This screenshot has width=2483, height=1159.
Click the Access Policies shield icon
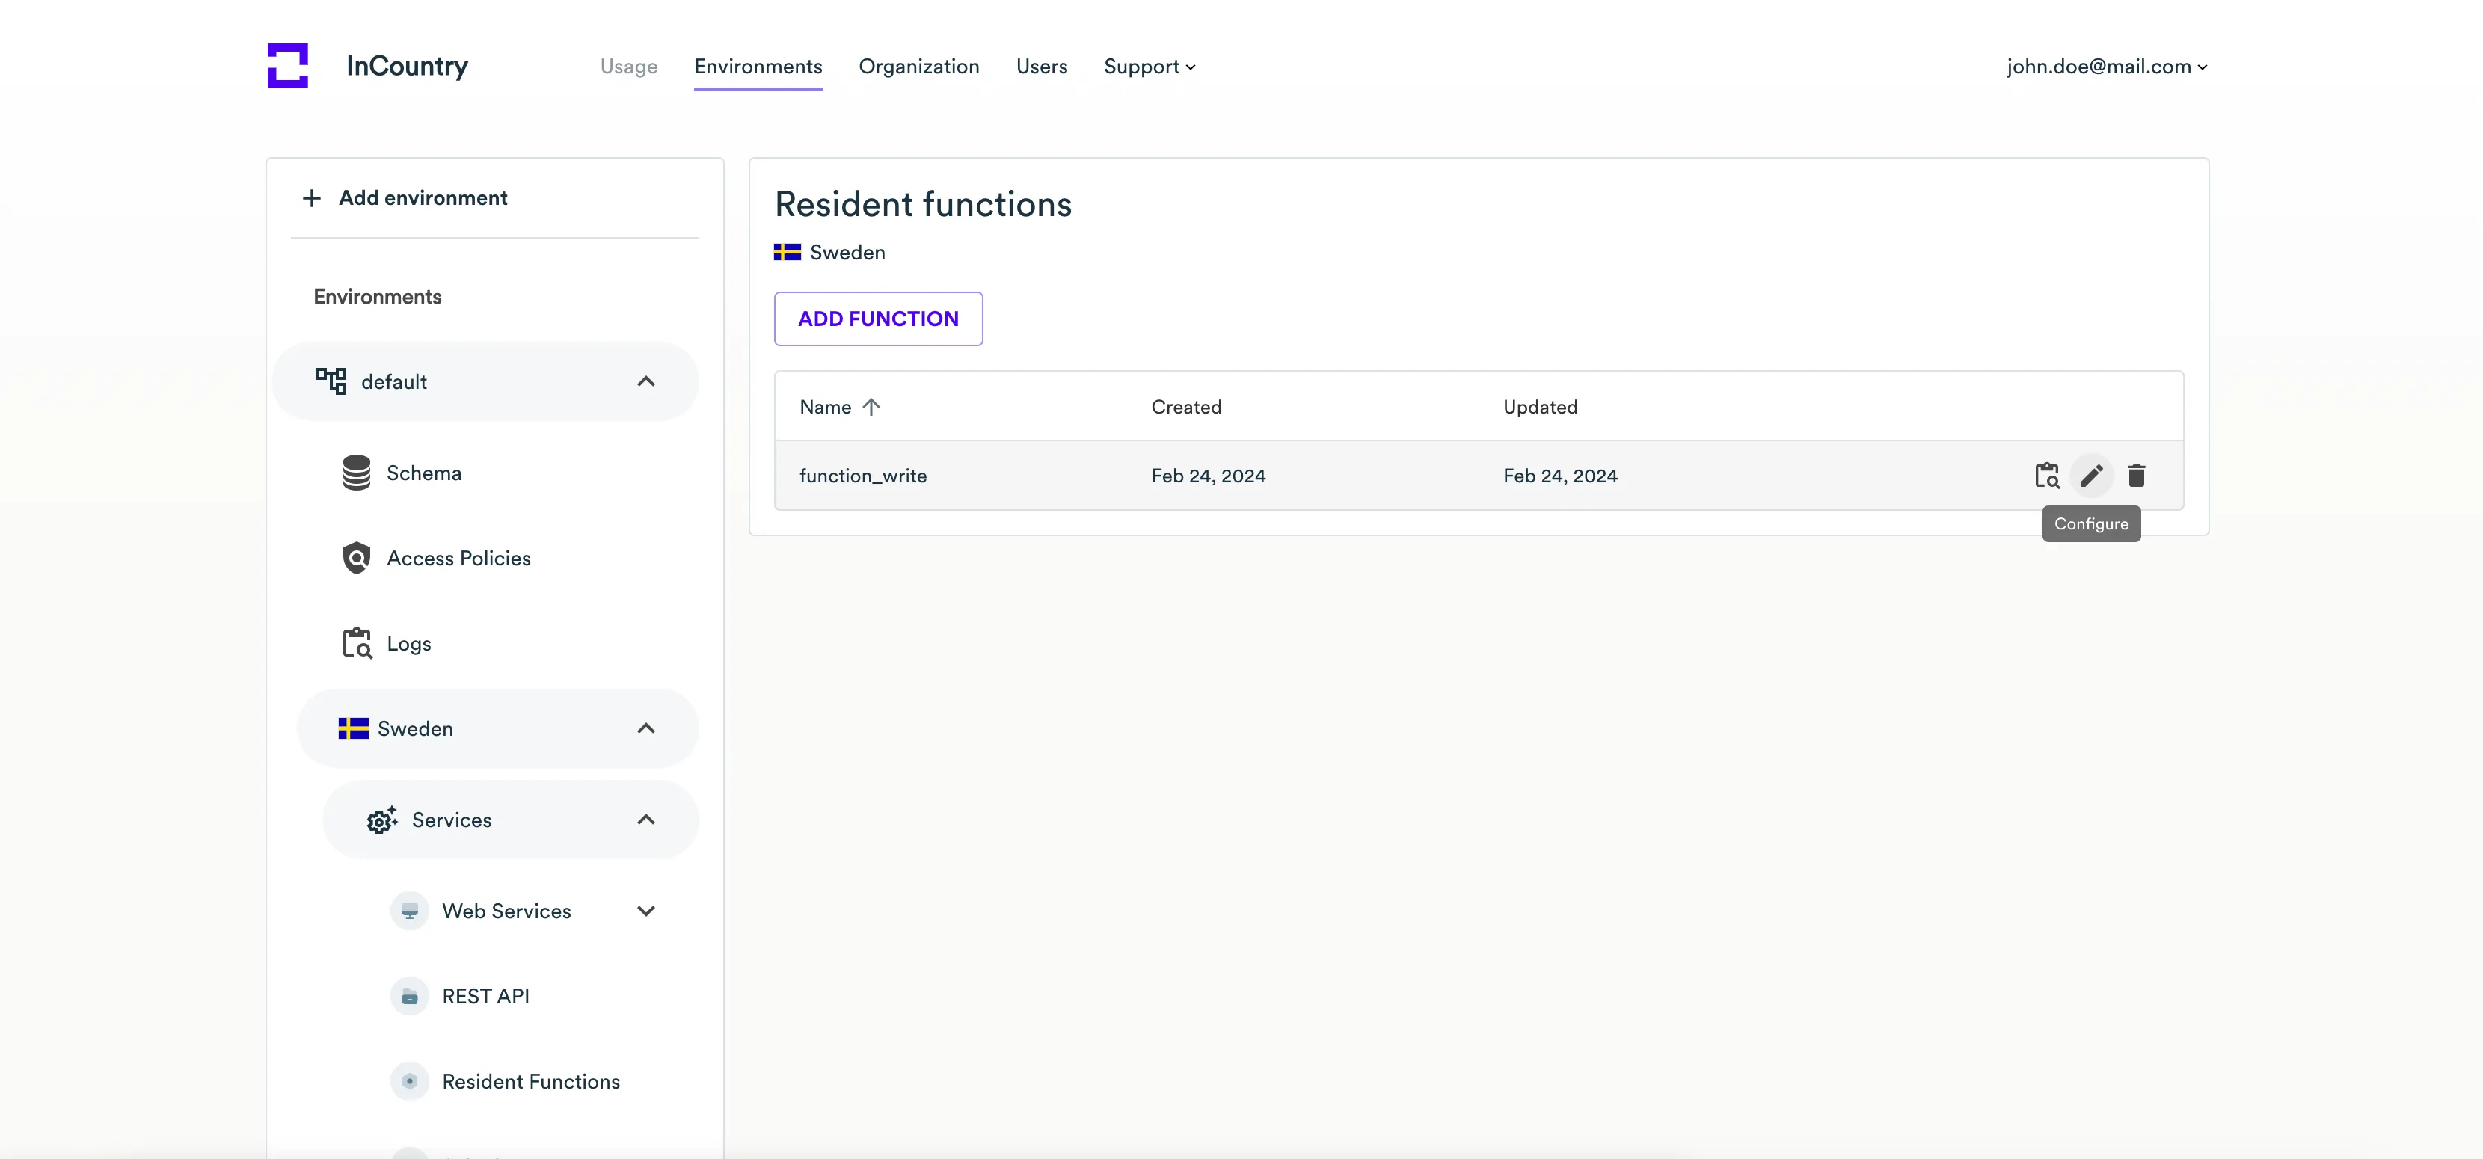356,558
